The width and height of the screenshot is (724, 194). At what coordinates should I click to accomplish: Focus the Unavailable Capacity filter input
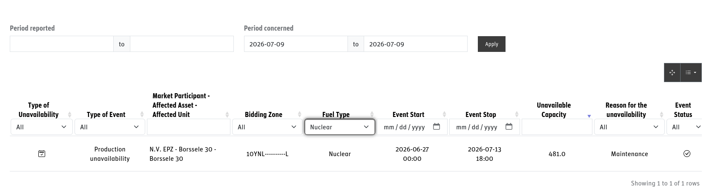coord(557,127)
